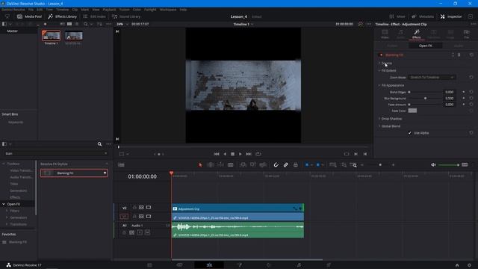Screen dimensions: 478x269
Task: Open the Effects Library panel
Action: coord(63,16)
